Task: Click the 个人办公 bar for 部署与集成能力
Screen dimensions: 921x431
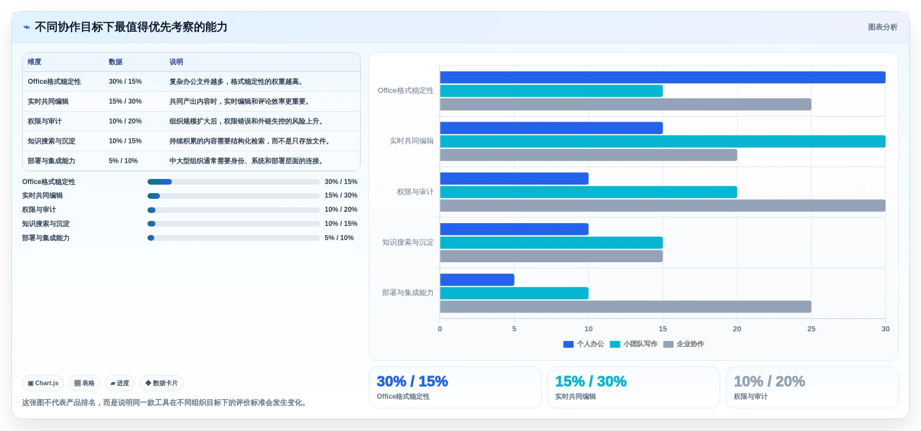Action: 477,280
